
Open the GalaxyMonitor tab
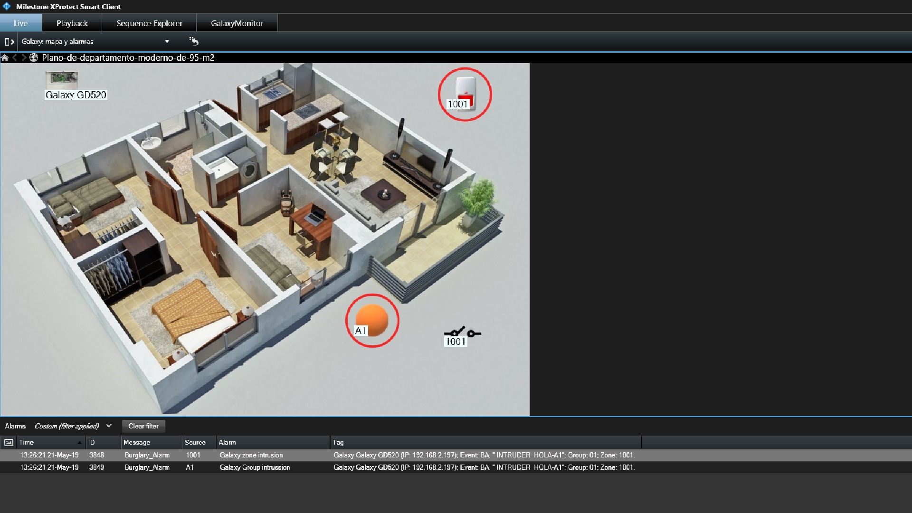pos(237,23)
